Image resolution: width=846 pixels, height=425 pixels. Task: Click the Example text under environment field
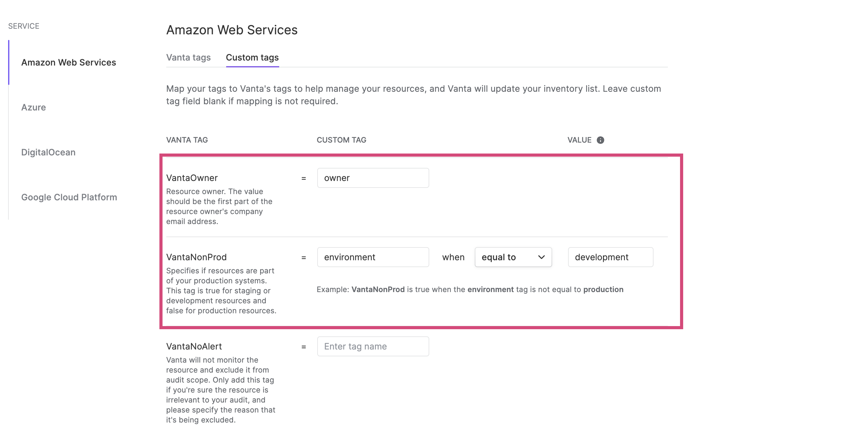470,289
